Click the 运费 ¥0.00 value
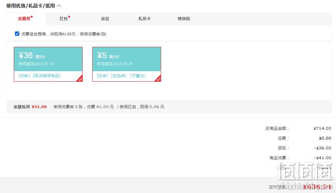The image size is (336, 193). [325, 138]
